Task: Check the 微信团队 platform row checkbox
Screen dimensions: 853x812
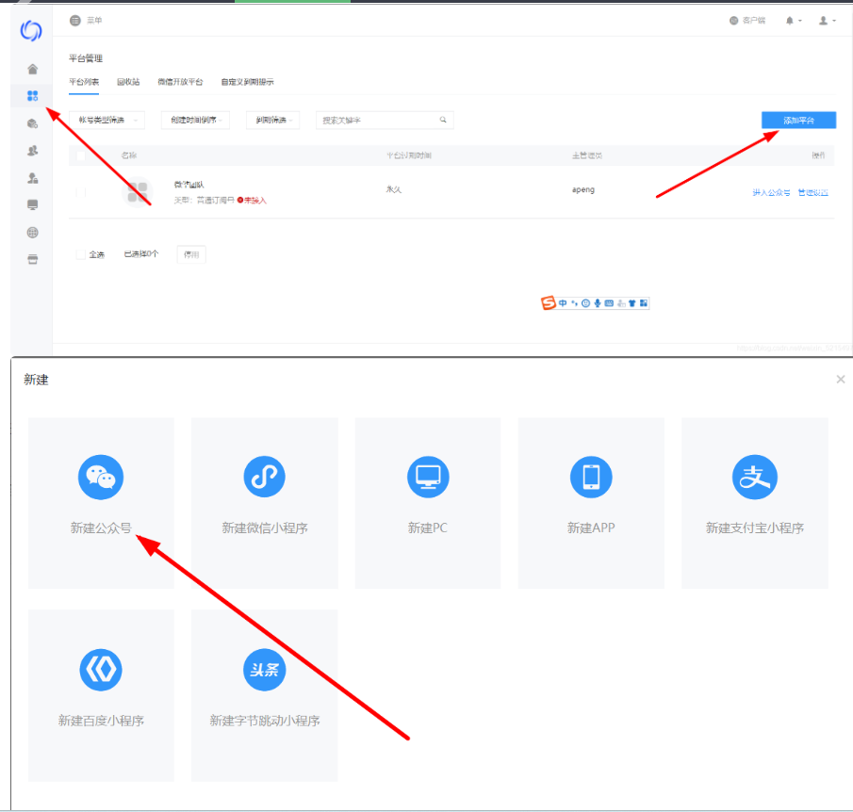Action: click(80, 192)
